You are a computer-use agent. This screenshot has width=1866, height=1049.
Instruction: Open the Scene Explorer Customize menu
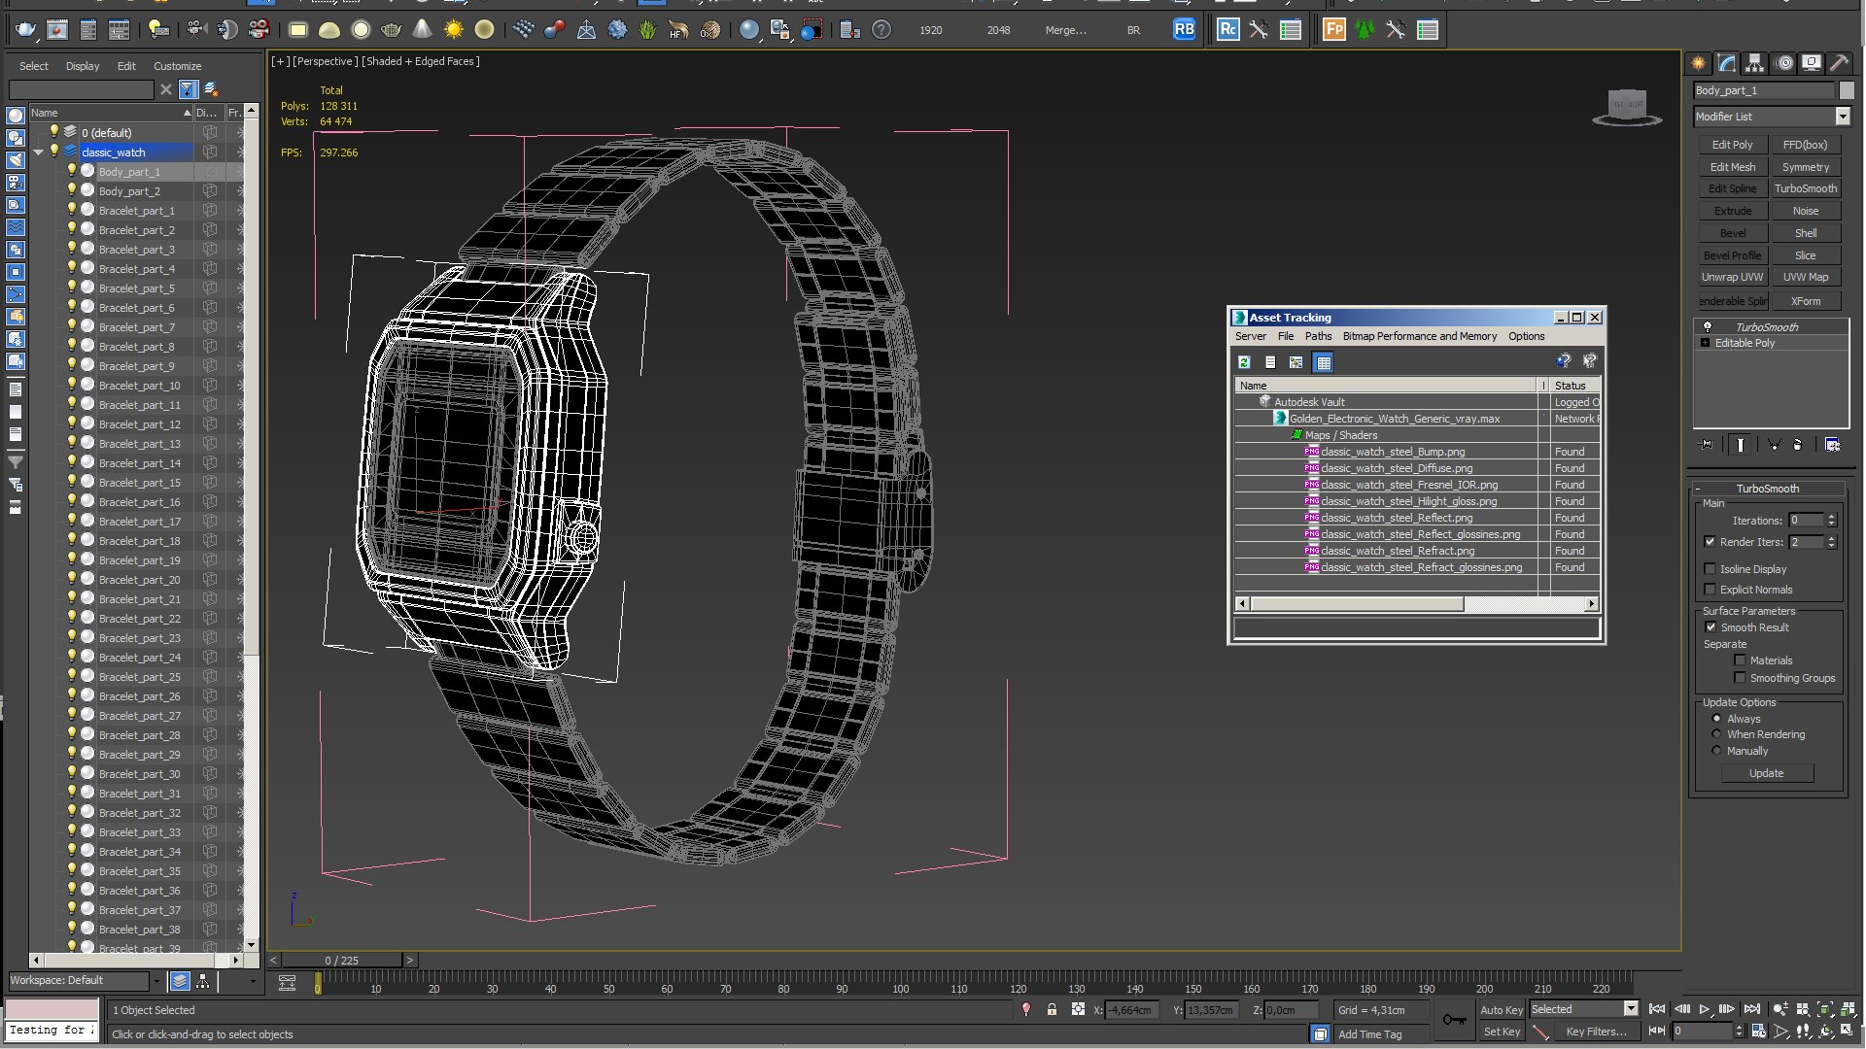point(177,66)
